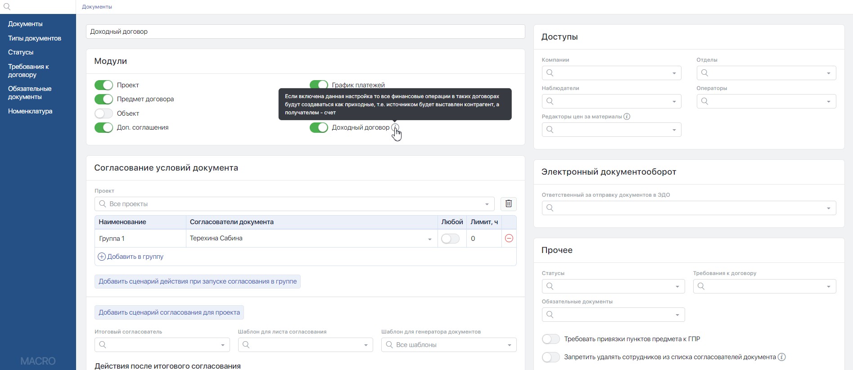The height and width of the screenshot is (370, 853).
Task: Click Добавить сценарий действия при запуске согласования
Action: tap(198, 281)
